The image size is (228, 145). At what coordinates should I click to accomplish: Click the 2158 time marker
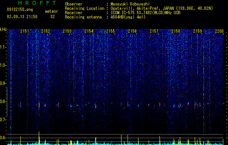(176, 31)
